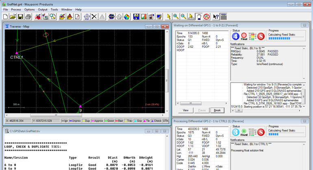
Task: Click the red triangle 'A' toolbar icon
Action: click(x=70, y=17)
